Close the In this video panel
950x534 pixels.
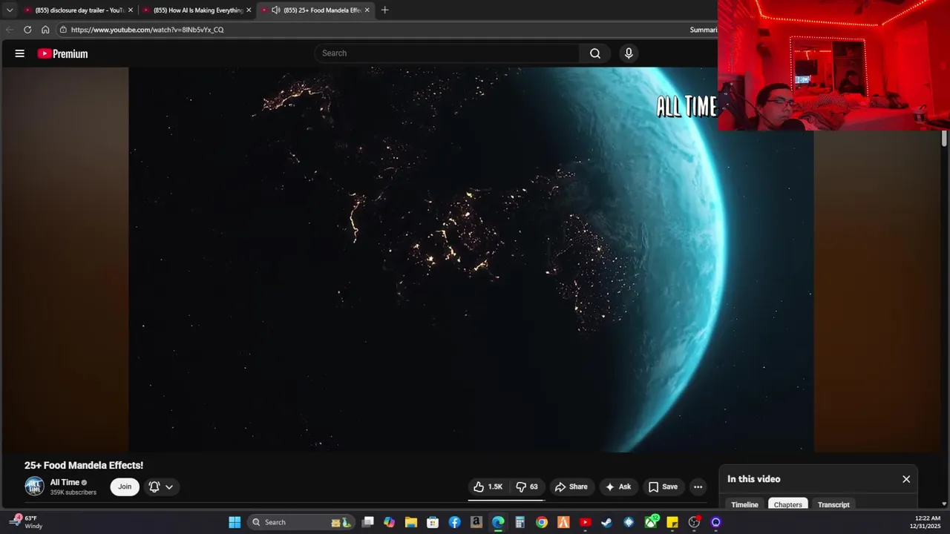906,479
